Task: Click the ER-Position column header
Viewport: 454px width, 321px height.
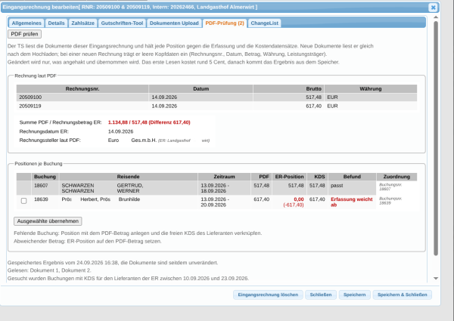Action: [x=289, y=177]
